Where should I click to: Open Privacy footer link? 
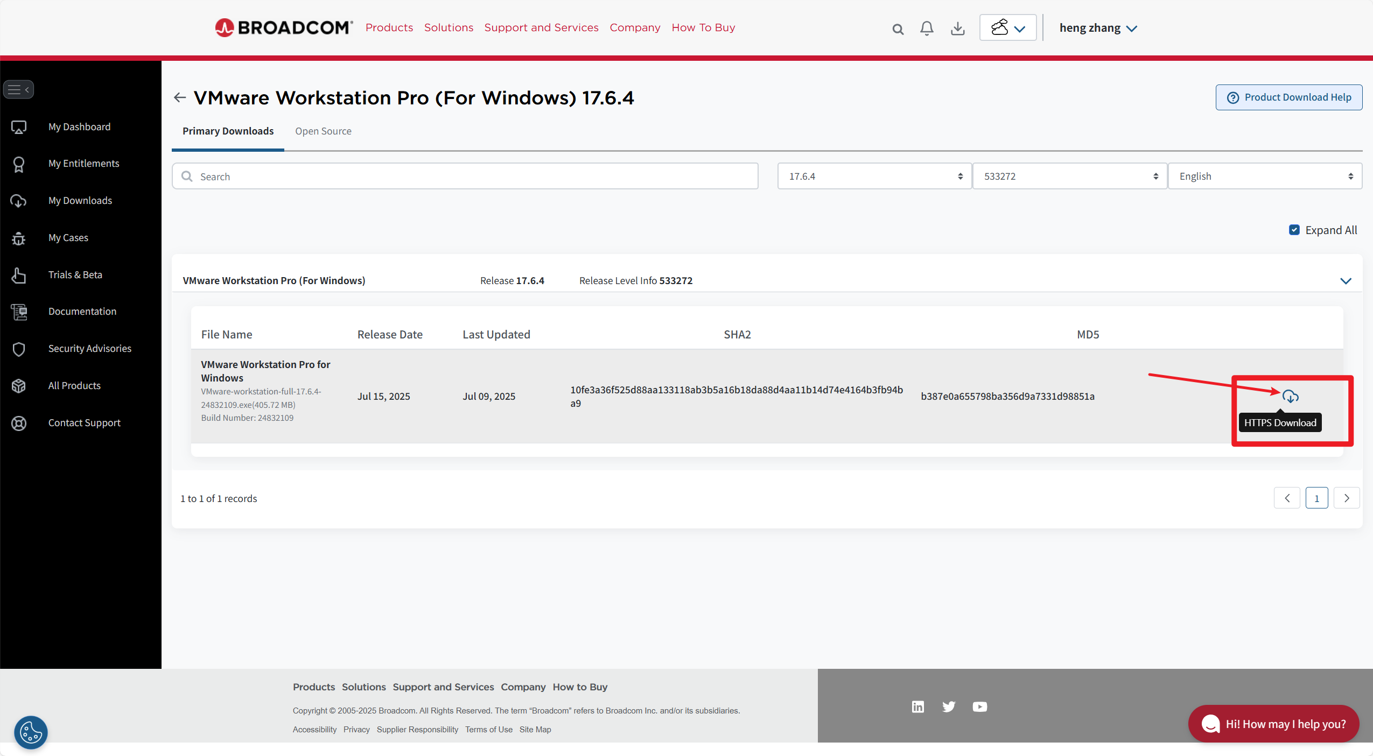coord(356,730)
